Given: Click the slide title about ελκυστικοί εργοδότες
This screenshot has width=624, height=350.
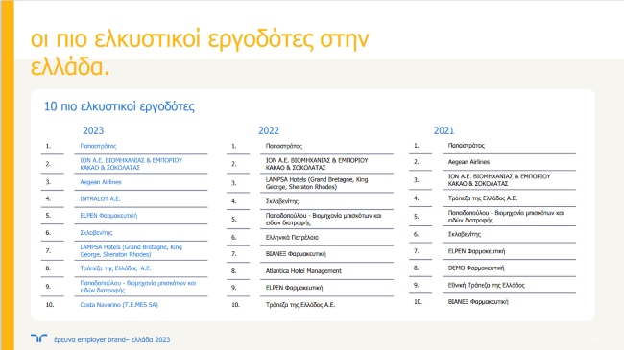Looking at the screenshot, I should point(200,53).
